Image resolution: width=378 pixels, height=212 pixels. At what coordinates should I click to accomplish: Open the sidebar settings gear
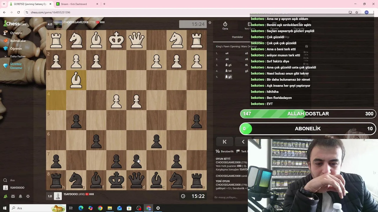(x=28, y=196)
